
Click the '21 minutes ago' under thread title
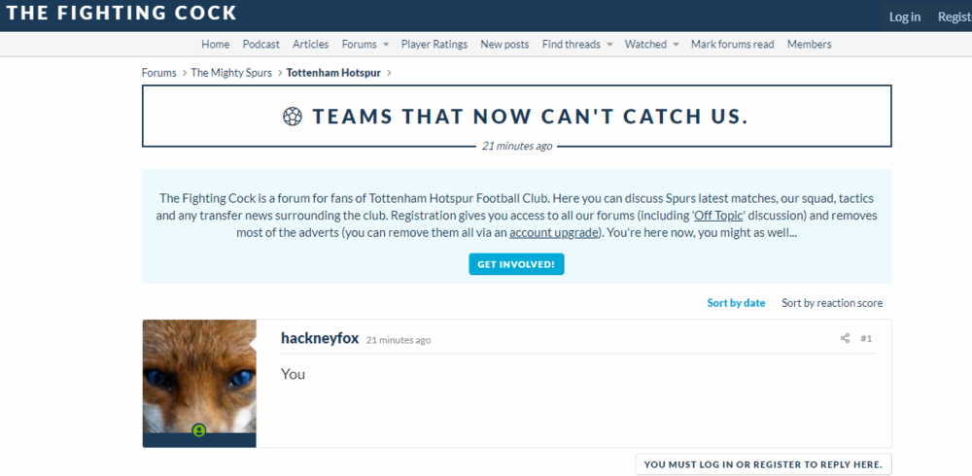click(x=517, y=147)
